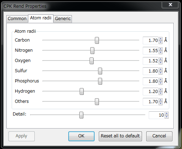Switch to the Common tab
The image size is (182, 149).
(x=17, y=19)
